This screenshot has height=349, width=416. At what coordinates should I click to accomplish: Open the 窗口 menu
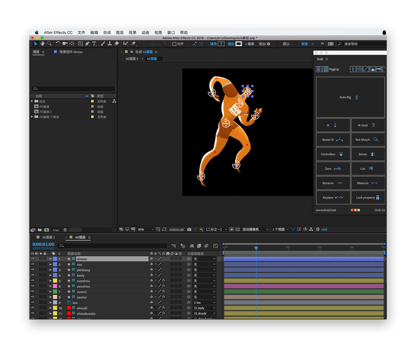click(171, 32)
